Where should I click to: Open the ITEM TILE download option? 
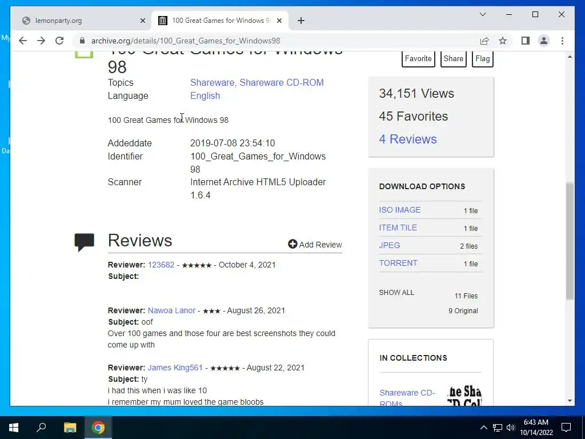(398, 228)
